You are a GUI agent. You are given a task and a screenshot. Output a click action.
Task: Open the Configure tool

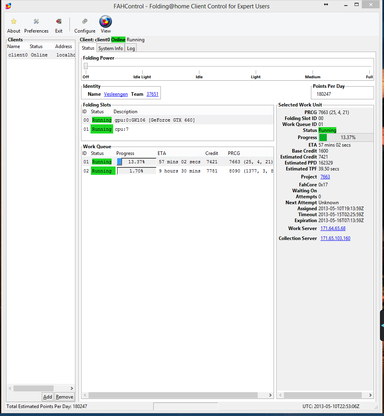(85, 26)
